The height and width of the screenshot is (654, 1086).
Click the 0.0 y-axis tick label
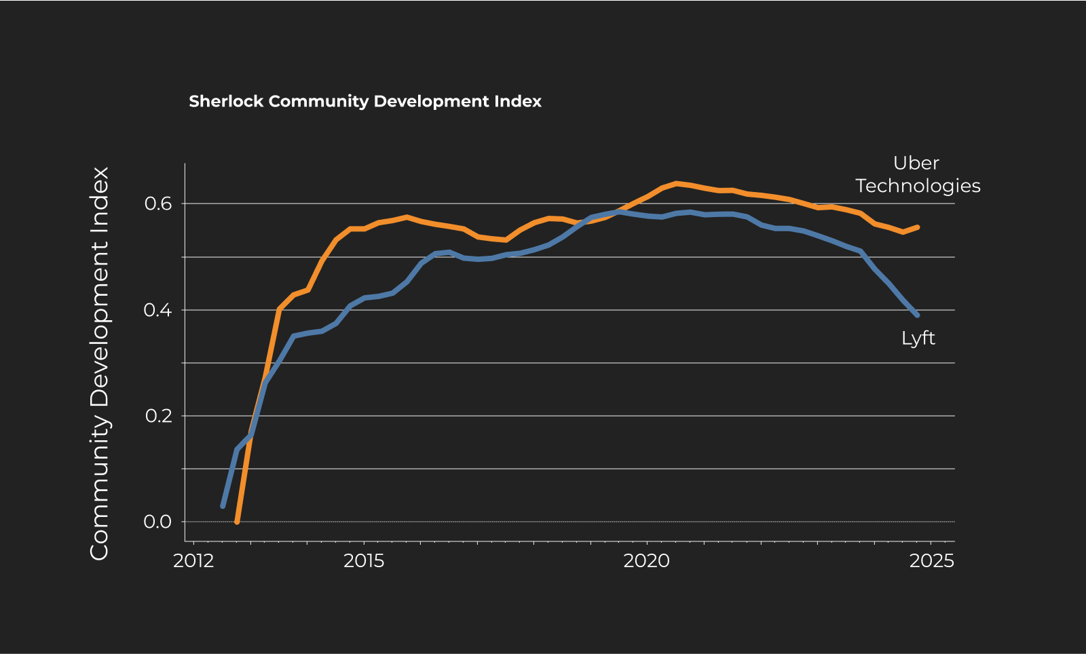157,522
